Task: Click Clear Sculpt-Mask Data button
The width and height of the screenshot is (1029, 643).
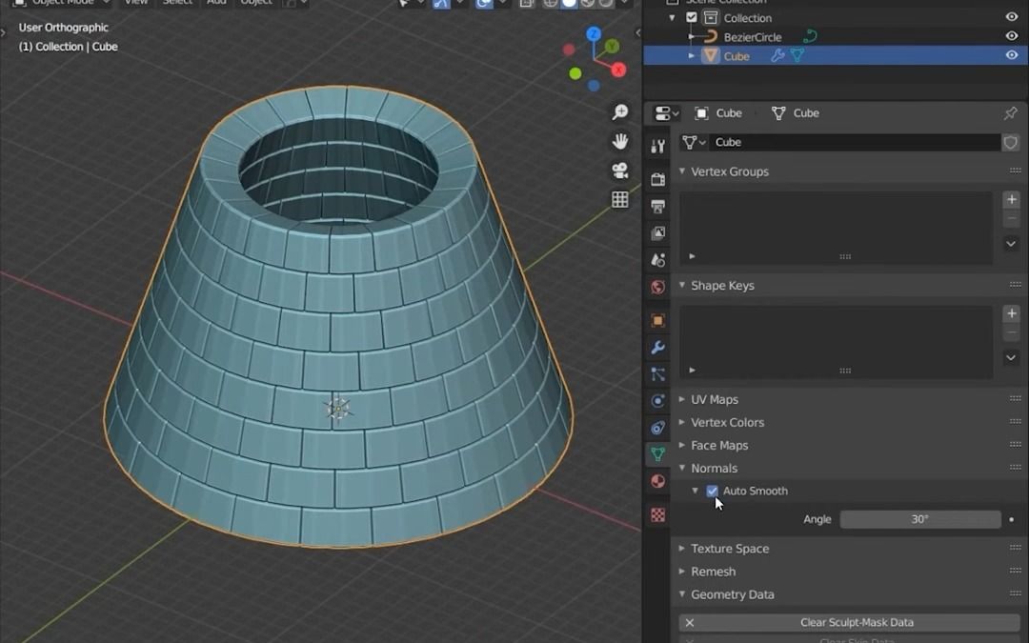Action: tap(849, 623)
